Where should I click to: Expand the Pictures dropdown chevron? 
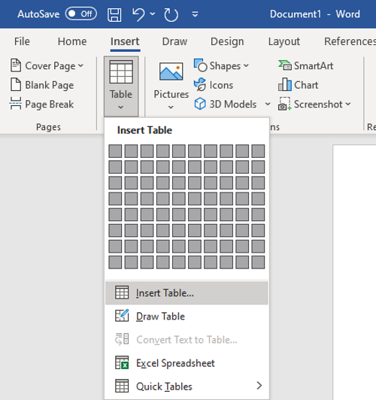pyautogui.click(x=171, y=108)
